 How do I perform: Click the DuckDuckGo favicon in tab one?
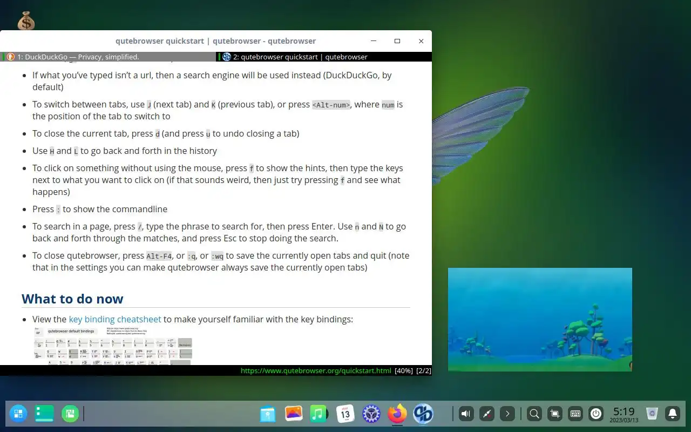[x=10, y=57]
